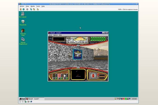Click the green square tray icon

(x=126, y=99)
